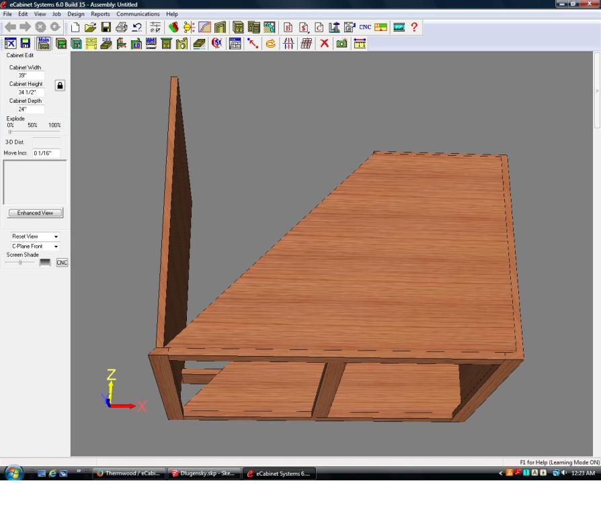The height and width of the screenshot is (516, 601).
Task: Open the Communications menu
Action: click(138, 14)
